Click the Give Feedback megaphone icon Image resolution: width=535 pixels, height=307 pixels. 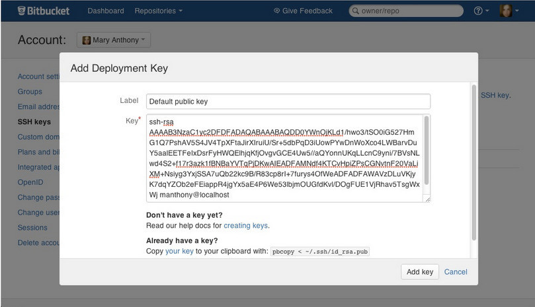[277, 11]
